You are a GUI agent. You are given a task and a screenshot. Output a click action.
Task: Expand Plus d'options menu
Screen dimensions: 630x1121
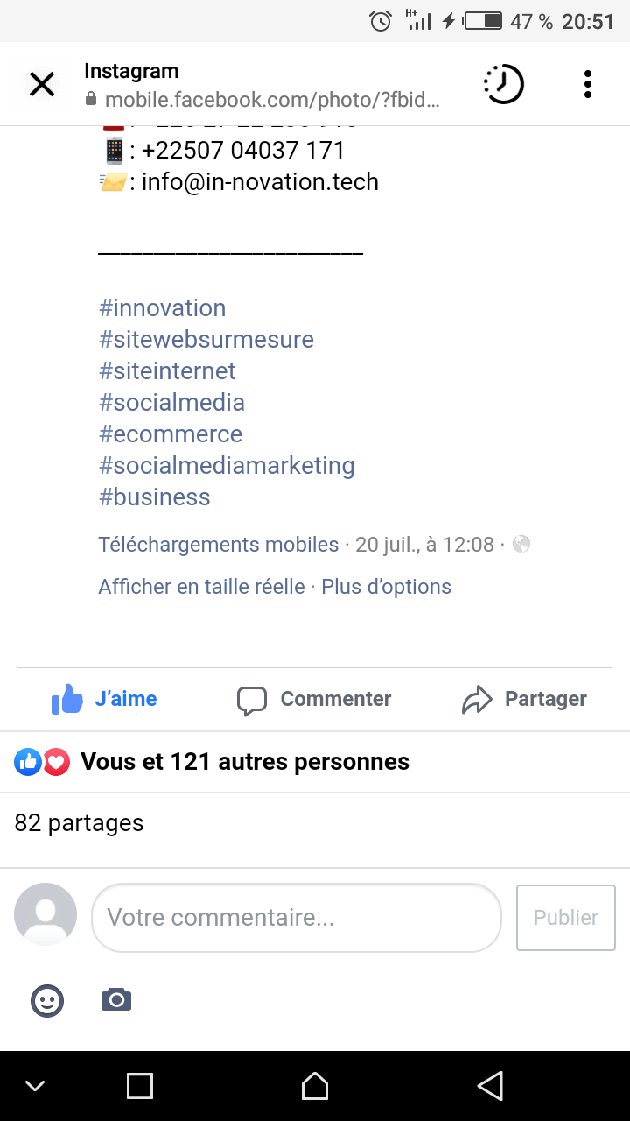click(387, 587)
